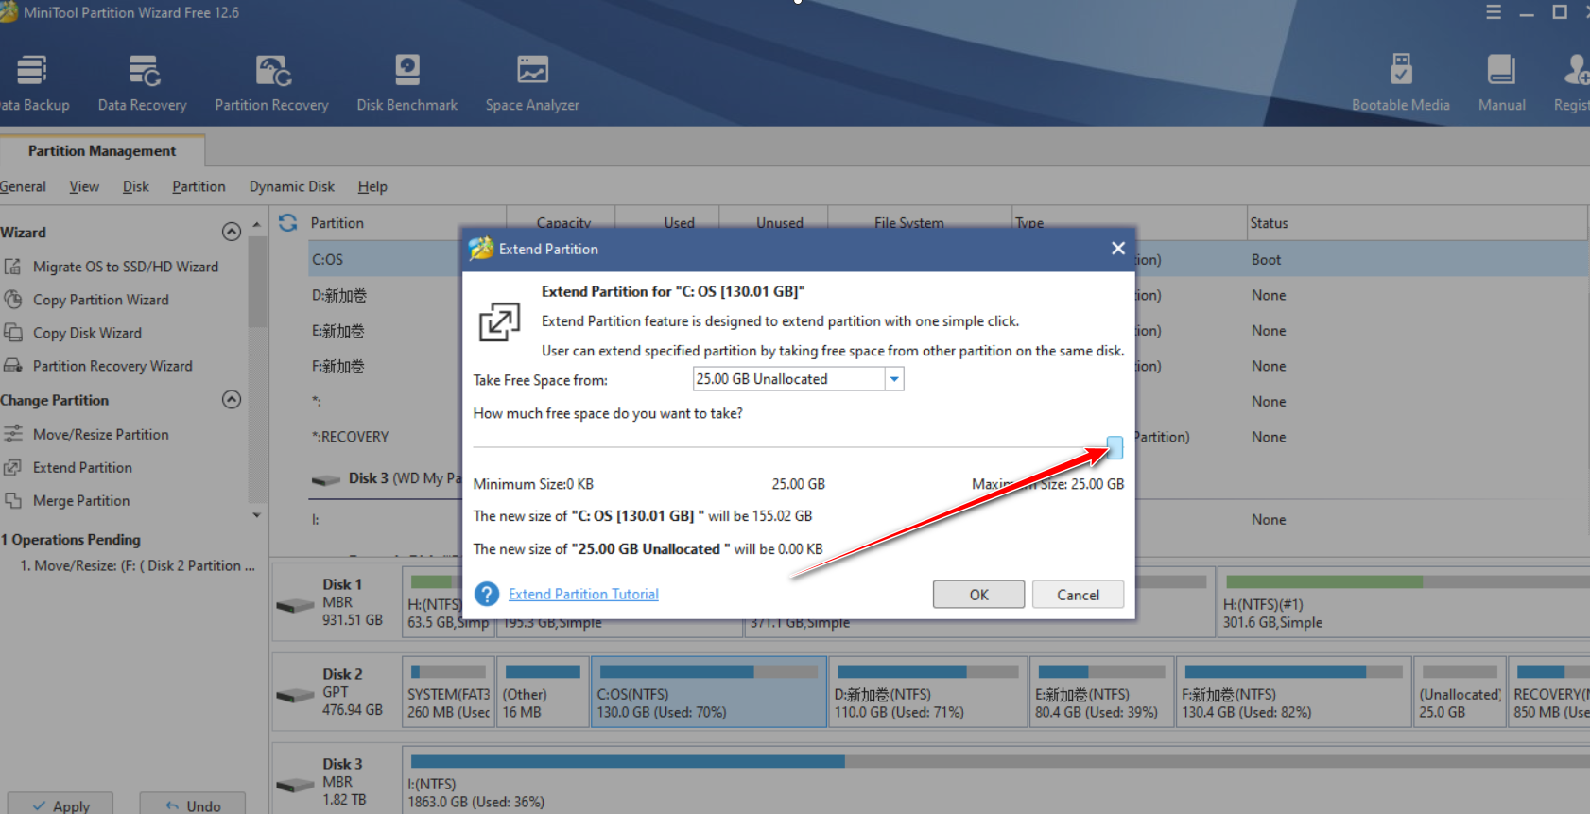Click the Partition Recovery Wizard icon

[13, 366]
